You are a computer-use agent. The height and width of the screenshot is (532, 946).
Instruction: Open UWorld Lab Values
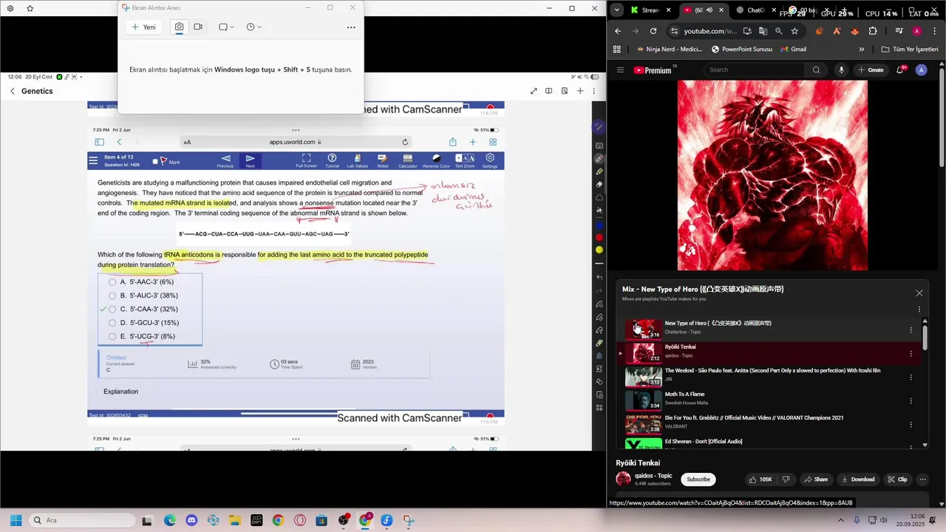pos(357,160)
